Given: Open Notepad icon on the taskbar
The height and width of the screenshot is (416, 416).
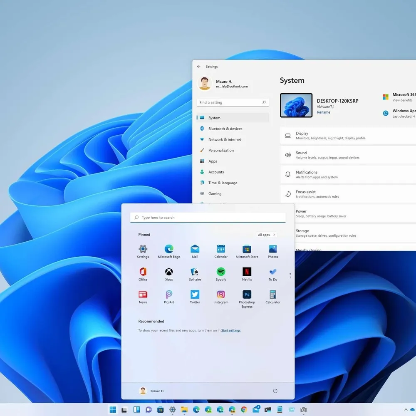Looking at the screenshot, I should click(280, 410).
